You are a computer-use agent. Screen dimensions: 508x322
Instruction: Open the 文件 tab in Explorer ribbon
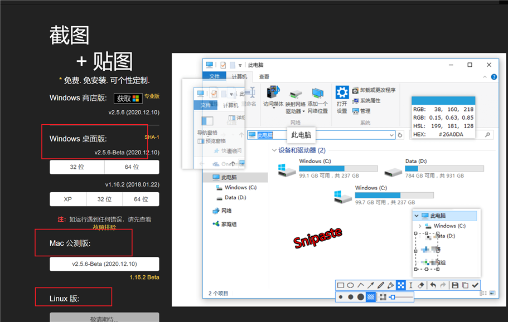214,76
